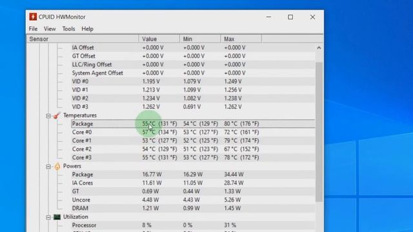
Task: Select the Core #2 temperature row
Action: (x=193, y=149)
